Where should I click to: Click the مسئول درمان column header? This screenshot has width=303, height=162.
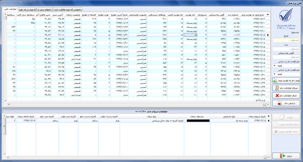[x=197, y=117]
